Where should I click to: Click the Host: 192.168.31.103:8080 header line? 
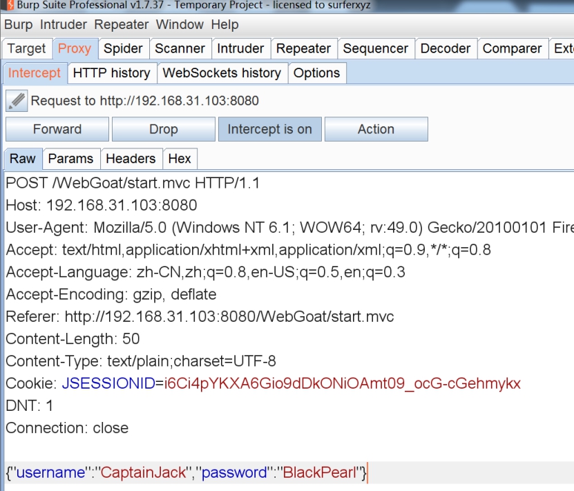[x=102, y=205]
